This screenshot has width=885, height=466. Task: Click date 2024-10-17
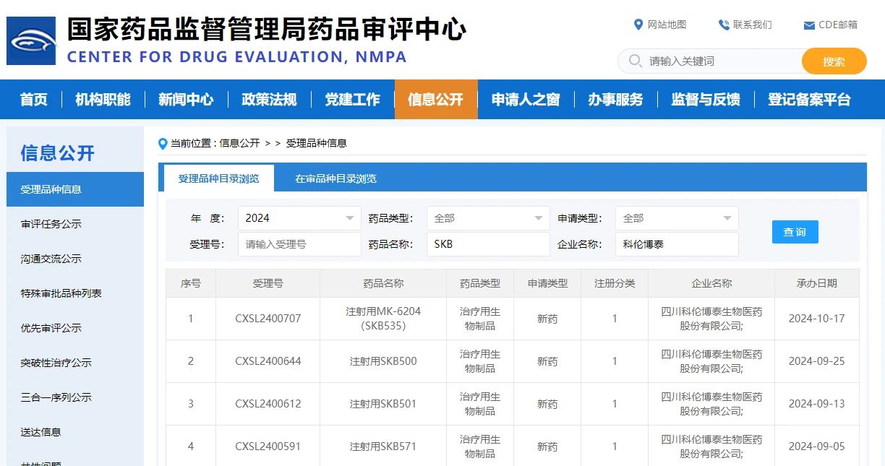816,319
